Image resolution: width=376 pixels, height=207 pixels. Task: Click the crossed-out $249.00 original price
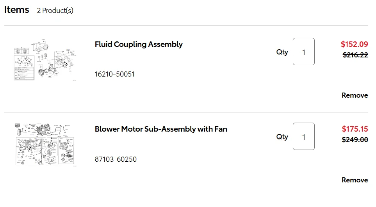point(355,139)
